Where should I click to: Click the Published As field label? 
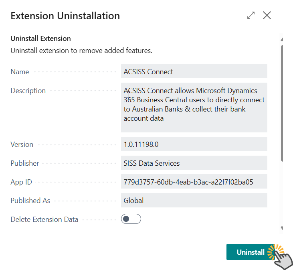(30, 201)
